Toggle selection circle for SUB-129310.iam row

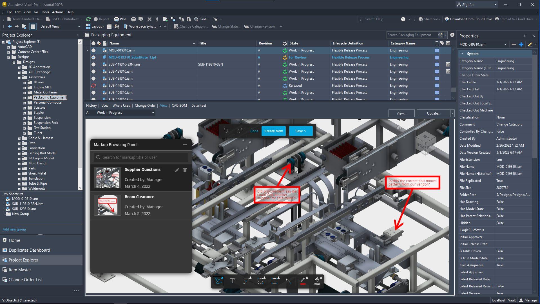coord(93,71)
